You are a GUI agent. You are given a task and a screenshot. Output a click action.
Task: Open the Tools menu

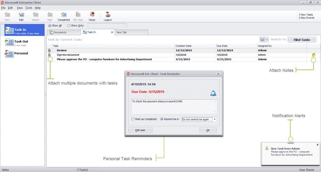pos(29,8)
